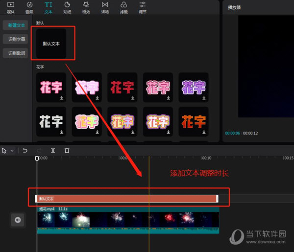Click the 识别字幕 sidebar button

tap(16, 39)
